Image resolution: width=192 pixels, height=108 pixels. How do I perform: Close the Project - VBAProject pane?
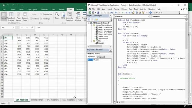110,16
